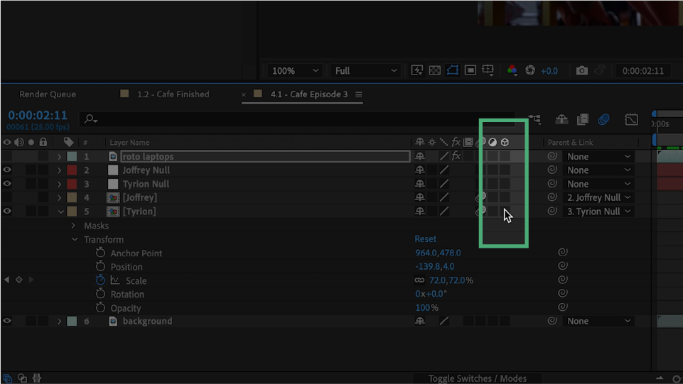Click the red label color of Tyrion Null
The image size is (683, 384).
(72, 185)
